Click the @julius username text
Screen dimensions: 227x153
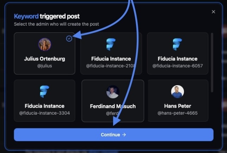(x=44, y=66)
